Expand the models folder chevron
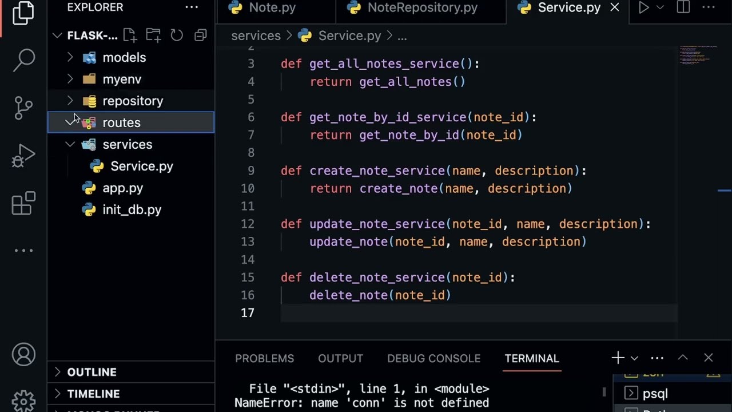732x412 pixels. (x=70, y=57)
